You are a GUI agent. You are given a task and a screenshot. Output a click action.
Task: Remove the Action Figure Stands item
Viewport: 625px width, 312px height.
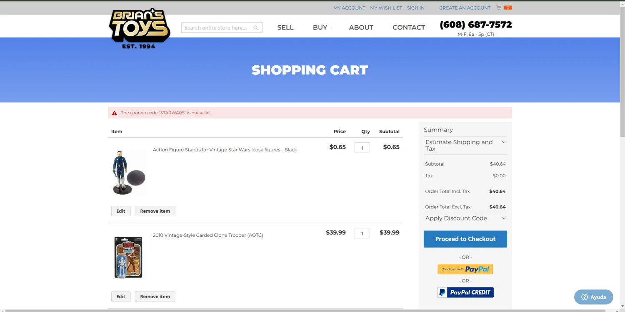(x=155, y=211)
